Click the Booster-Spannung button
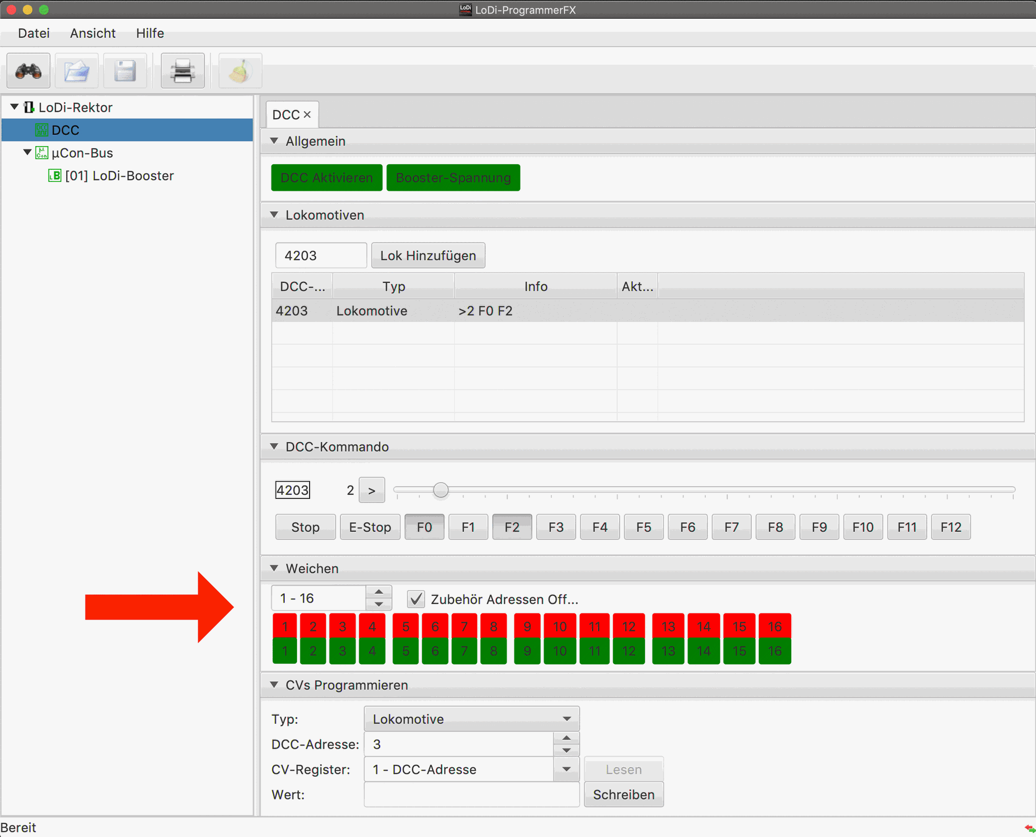Image resolution: width=1036 pixels, height=837 pixels. pos(453,178)
